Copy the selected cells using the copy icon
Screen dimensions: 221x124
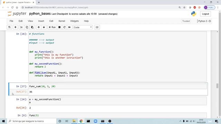tap(27, 27)
